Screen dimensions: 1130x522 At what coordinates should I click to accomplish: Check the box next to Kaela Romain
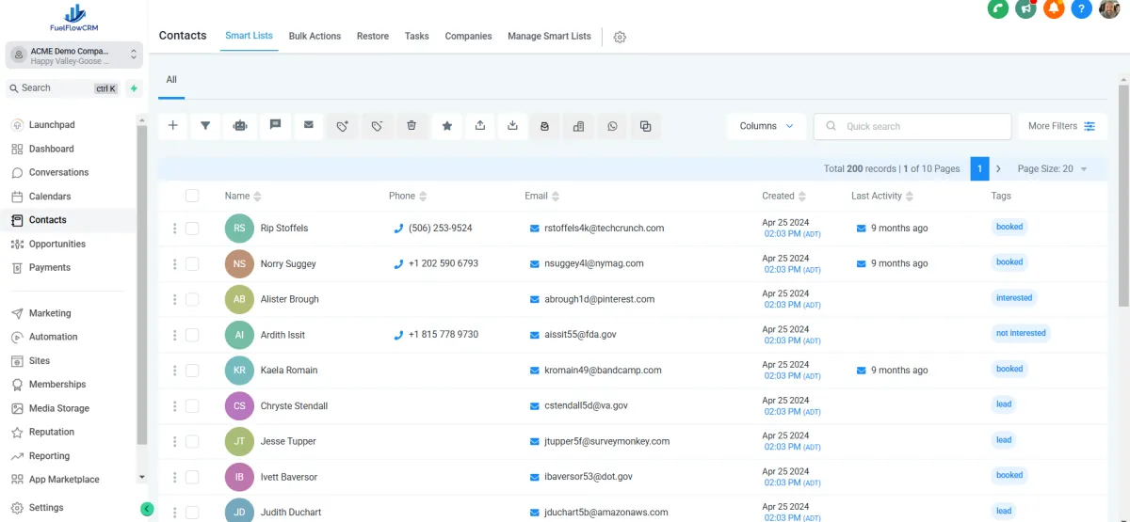tap(192, 371)
